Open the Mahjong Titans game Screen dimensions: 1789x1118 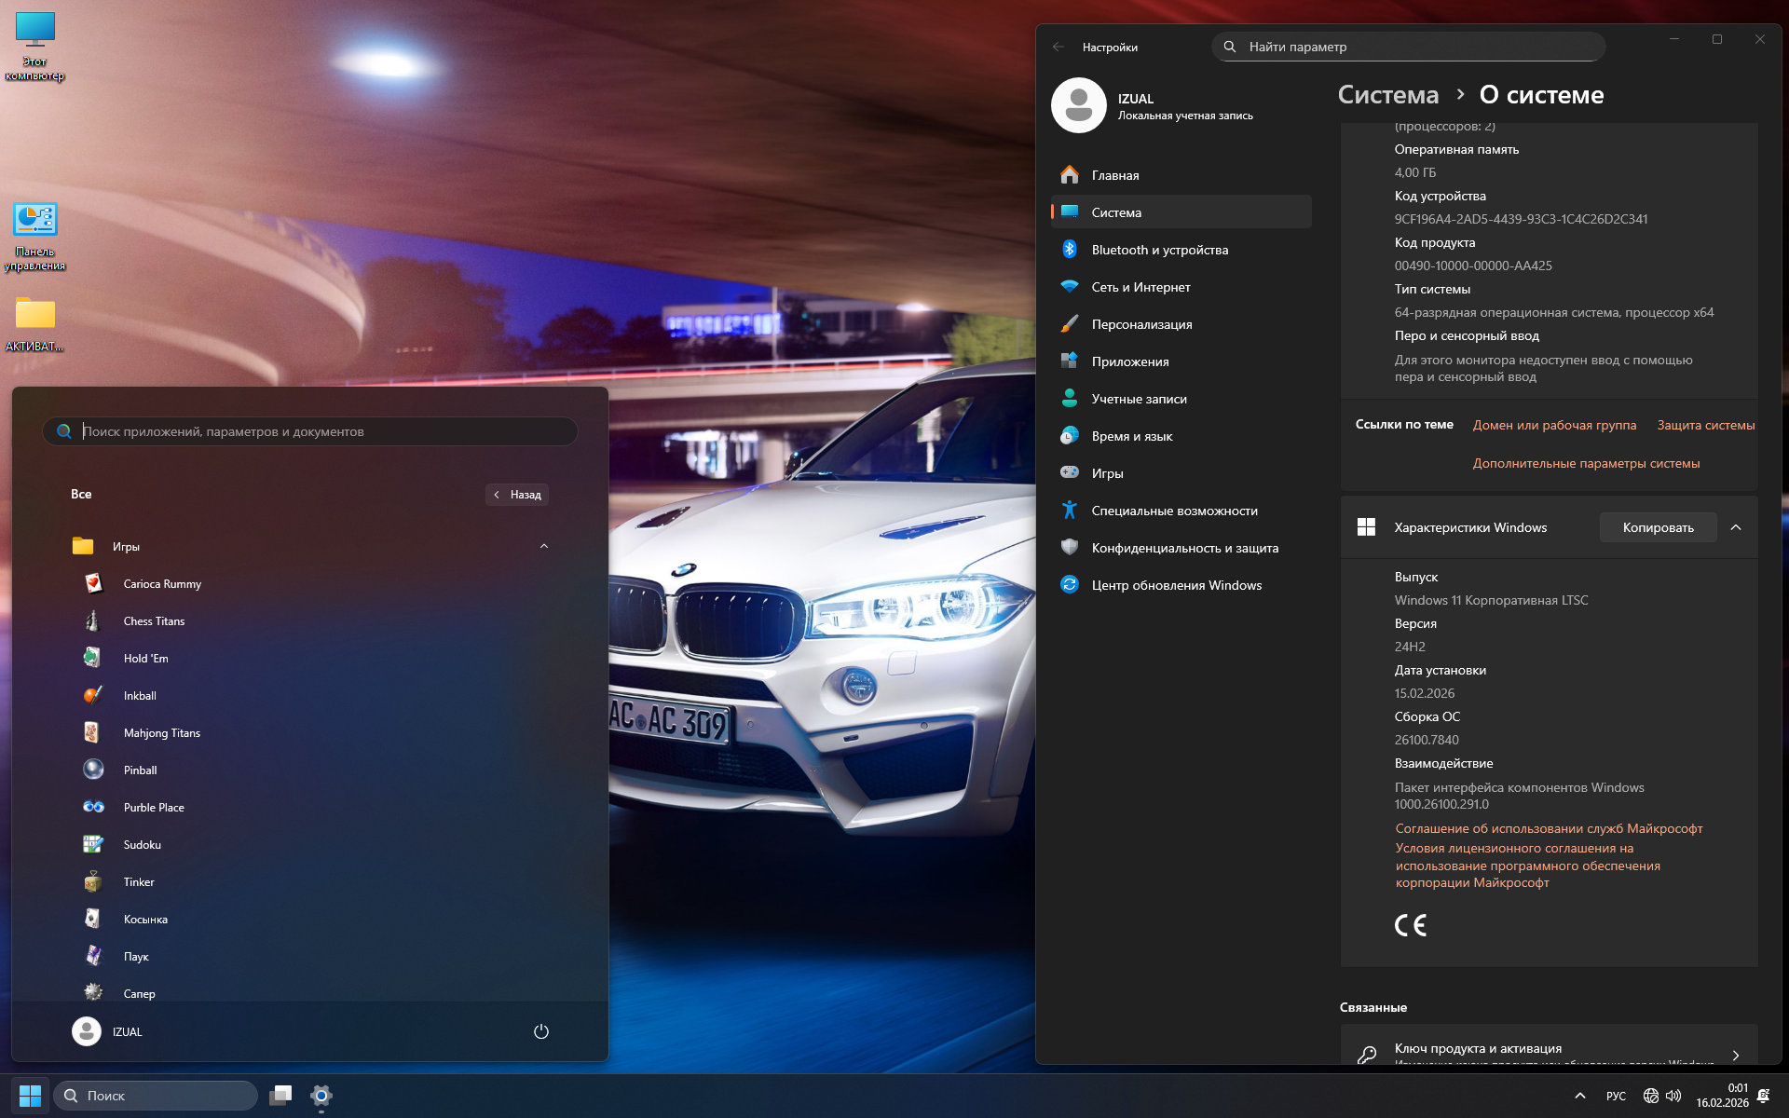[x=161, y=733]
